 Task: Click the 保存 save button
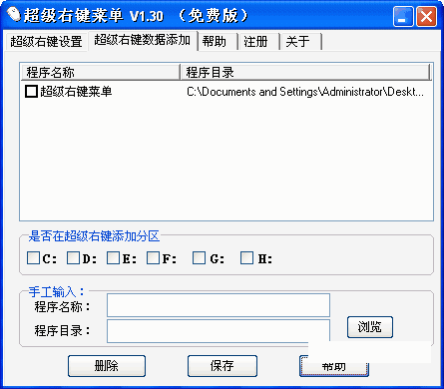222,366
